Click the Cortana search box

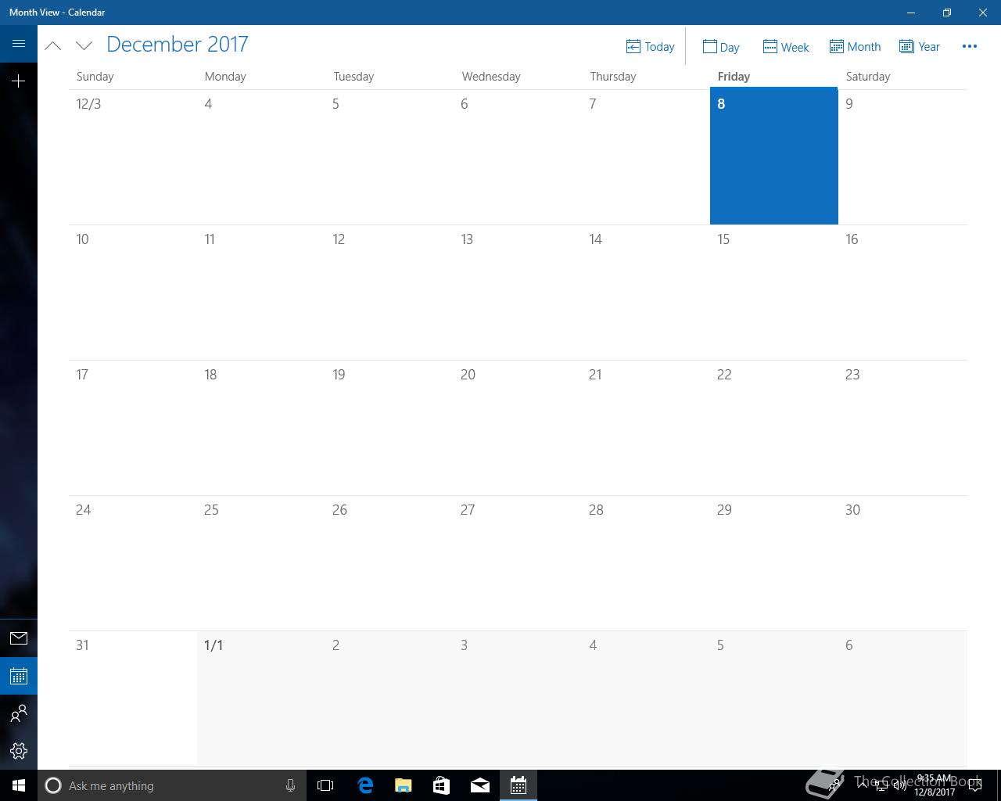pos(172,785)
